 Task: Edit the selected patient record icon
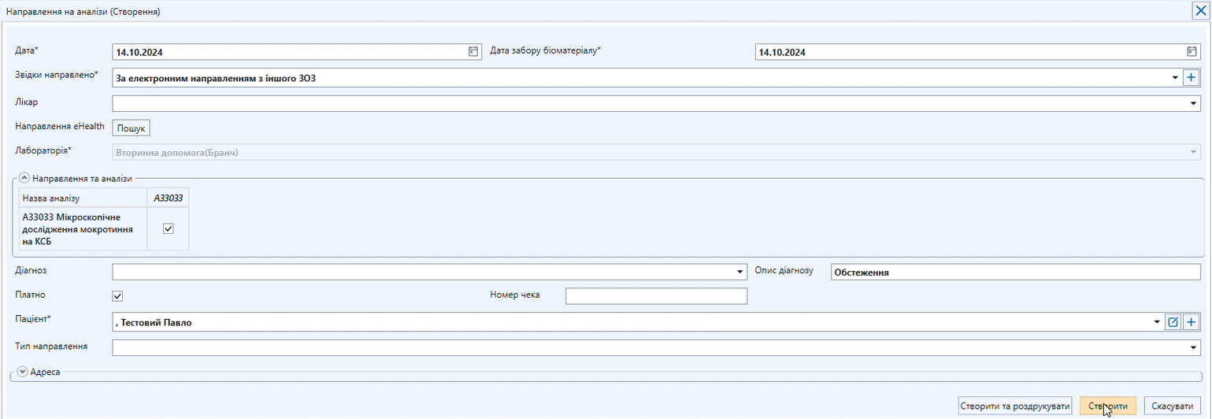1173,322
